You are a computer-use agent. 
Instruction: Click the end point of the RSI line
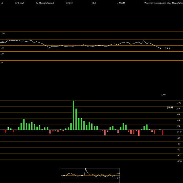162,49
